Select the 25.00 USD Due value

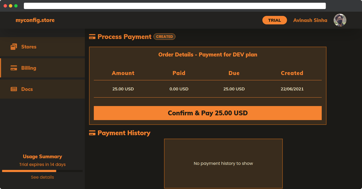pyautogui.click(x=234, y=89)
